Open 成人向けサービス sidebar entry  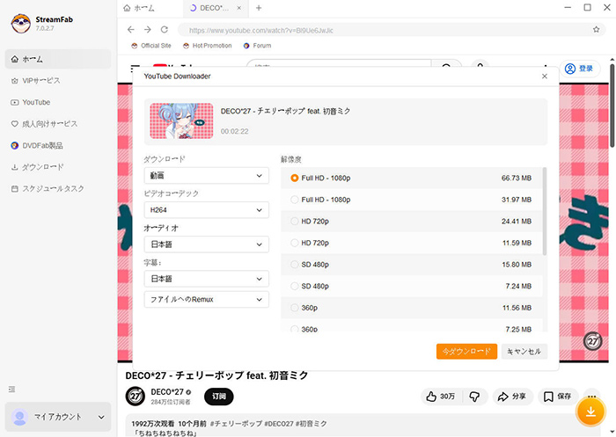pos(58,124)
